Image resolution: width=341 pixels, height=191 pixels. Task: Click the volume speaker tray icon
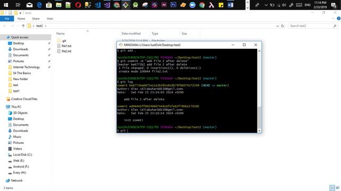click(284, 5)
